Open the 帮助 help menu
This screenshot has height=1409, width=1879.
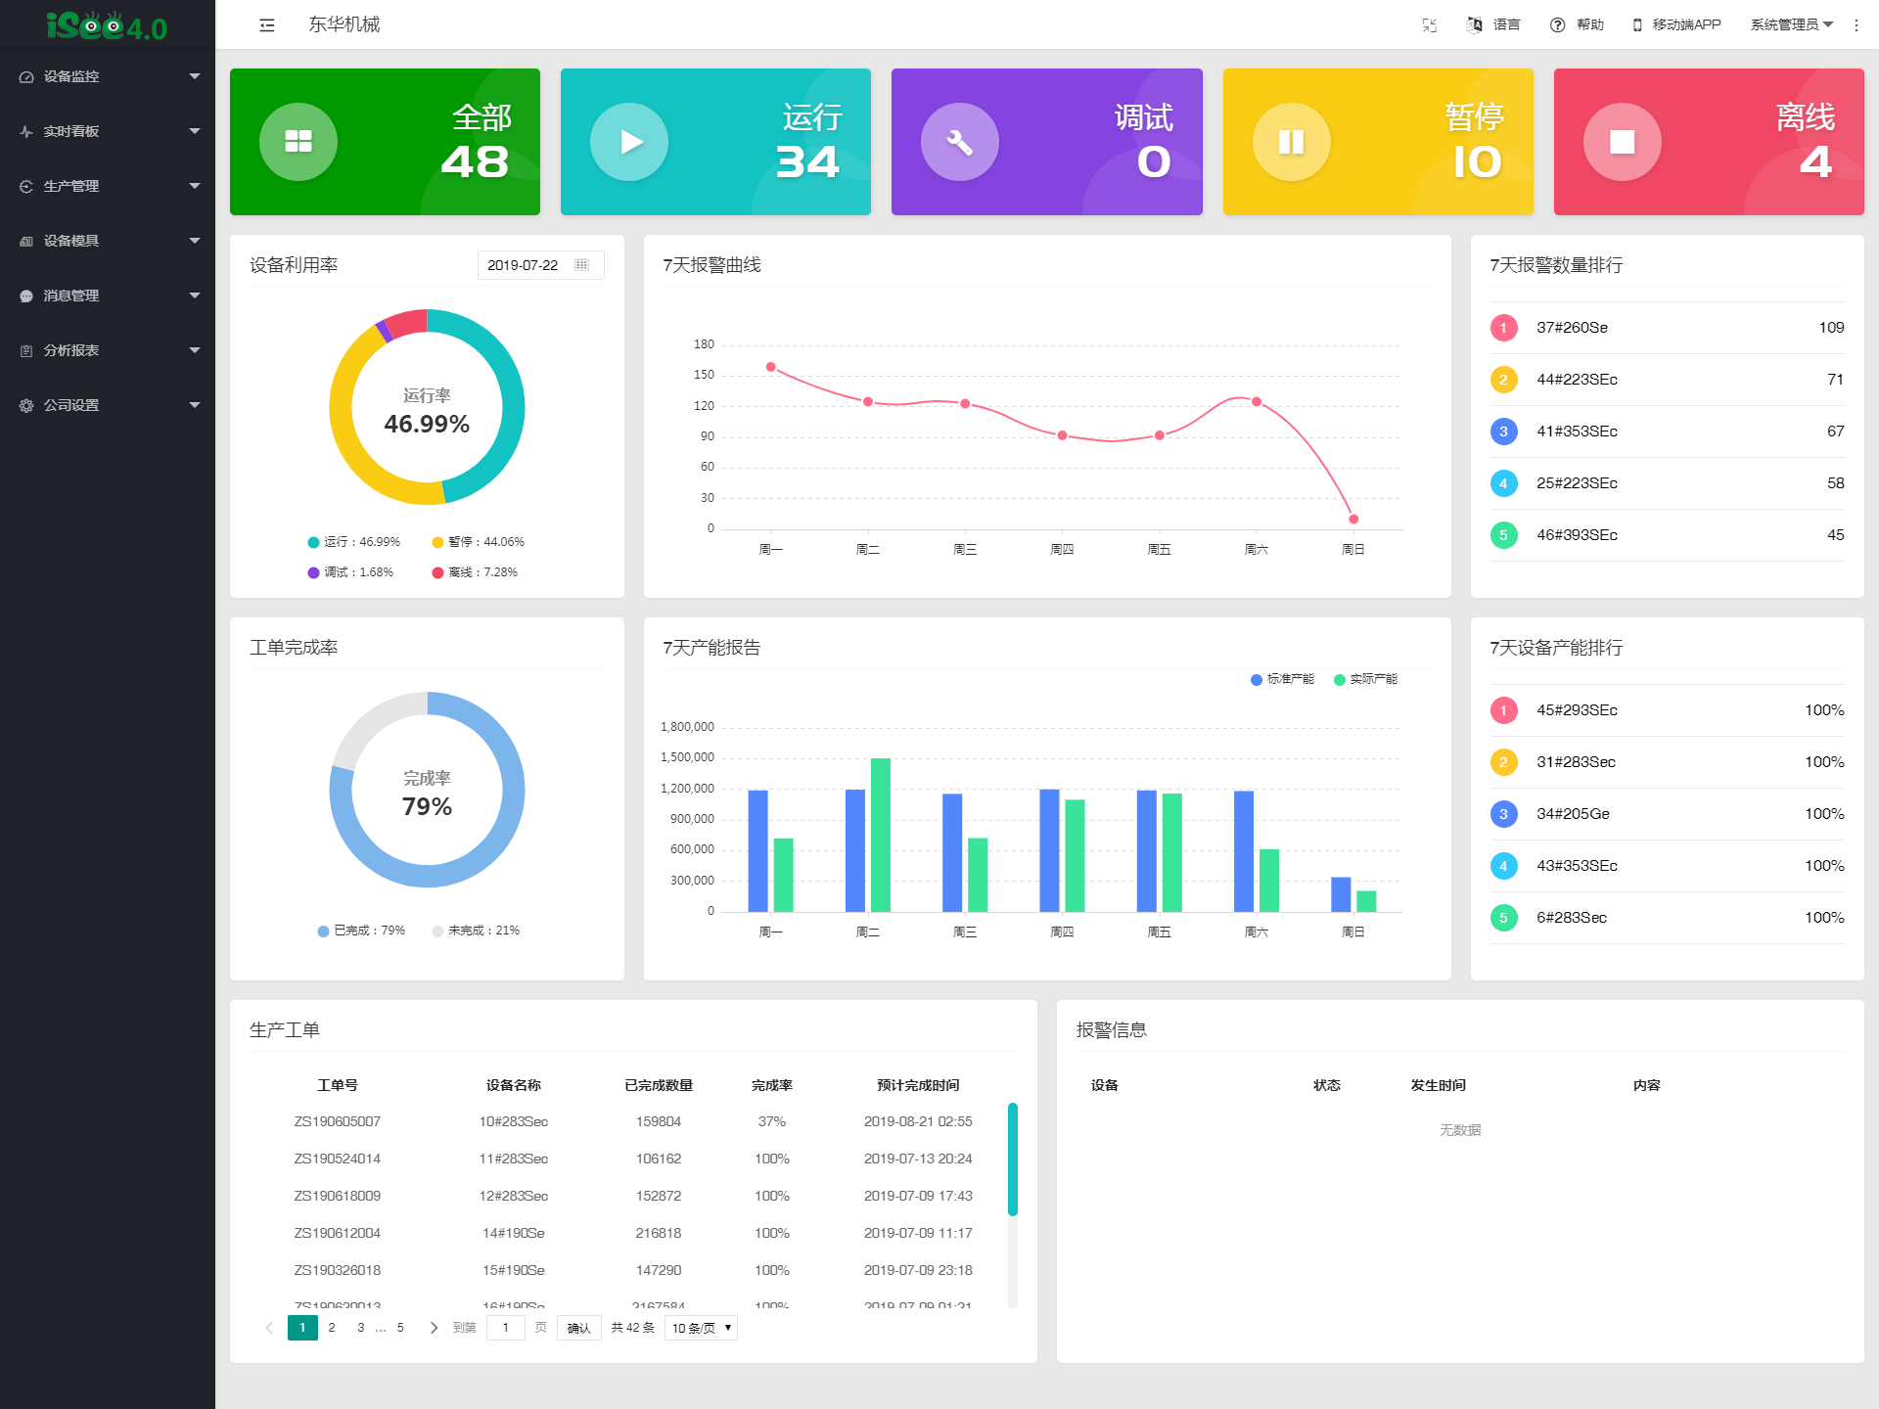point(1578,25)
